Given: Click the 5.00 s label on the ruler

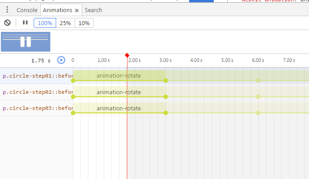Looking at the screenshot, I should [227, 60].
